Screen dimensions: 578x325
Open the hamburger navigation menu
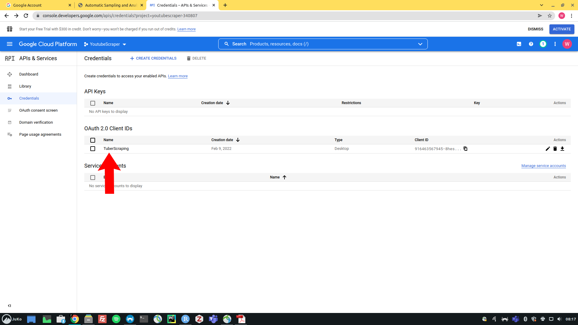[10, 44]
